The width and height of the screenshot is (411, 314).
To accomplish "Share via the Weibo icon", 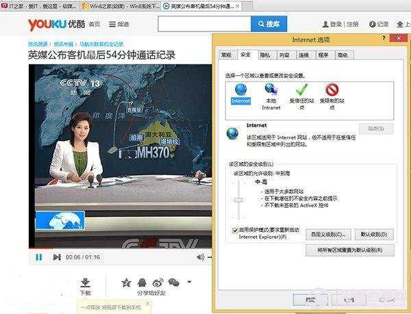I will pos(158,283).
